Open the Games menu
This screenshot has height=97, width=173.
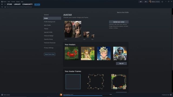coord(18,2)
